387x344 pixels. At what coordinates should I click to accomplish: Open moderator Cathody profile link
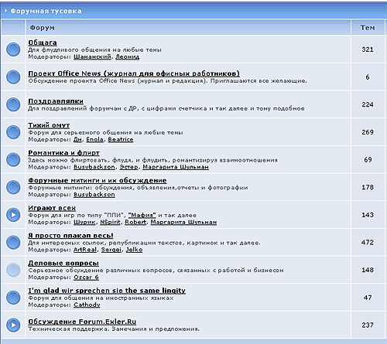coord(87,305)
